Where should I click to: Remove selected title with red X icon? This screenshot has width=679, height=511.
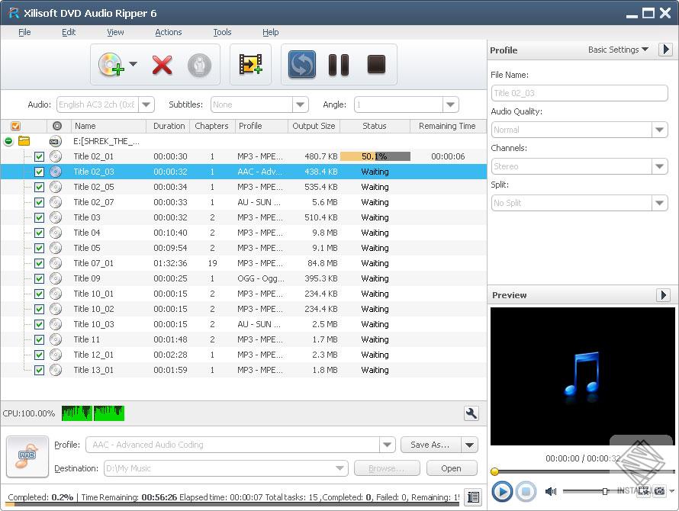click(161, 65)
